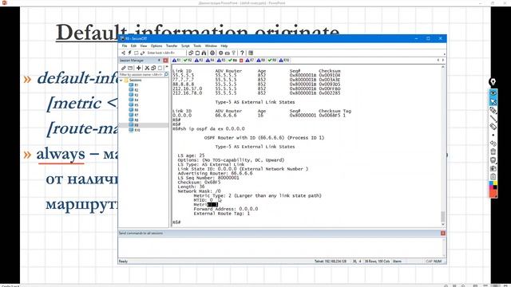The height and width of the screenshot is (287, 511).
Task: Click the terminal vertical scrollbar thumb
Action: pos(442,216)
